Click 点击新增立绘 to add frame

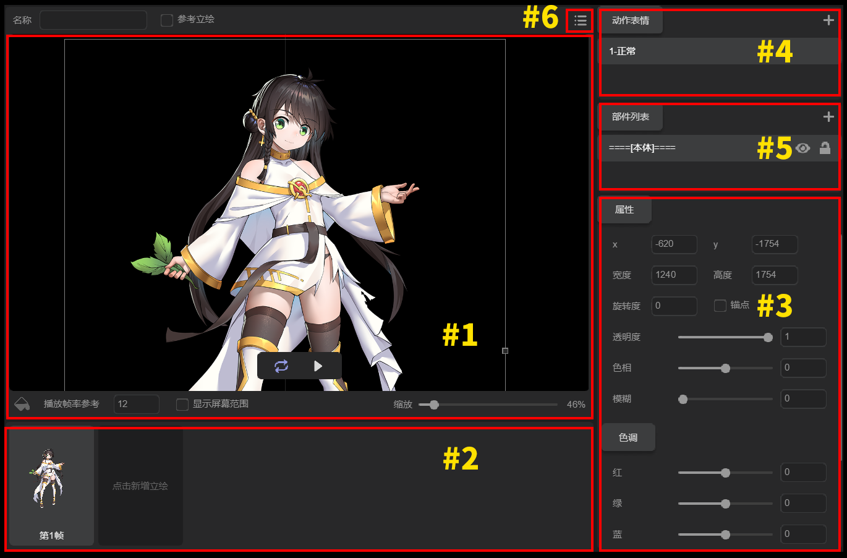coord(140,487)
